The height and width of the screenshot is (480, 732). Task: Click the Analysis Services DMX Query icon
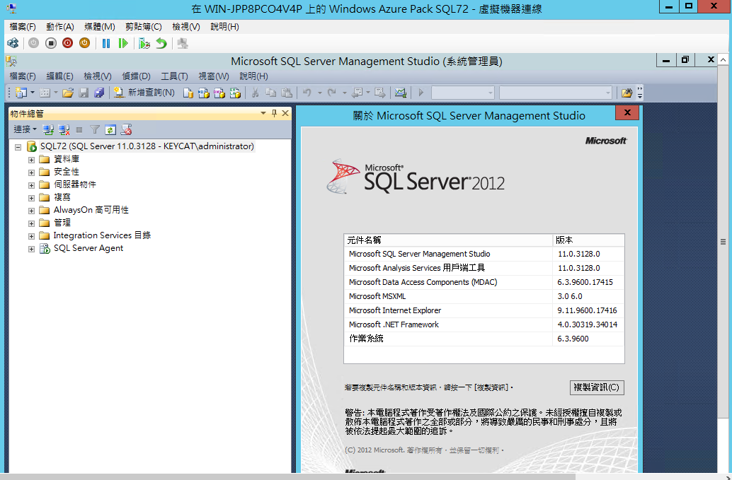pyautogui.click(x=219, y=93)
